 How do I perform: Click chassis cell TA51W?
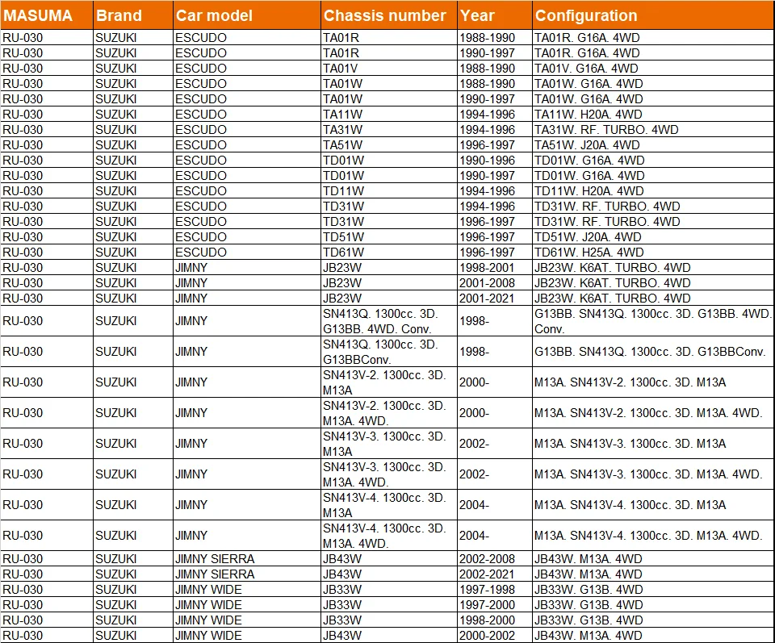(x=389, y=144)
